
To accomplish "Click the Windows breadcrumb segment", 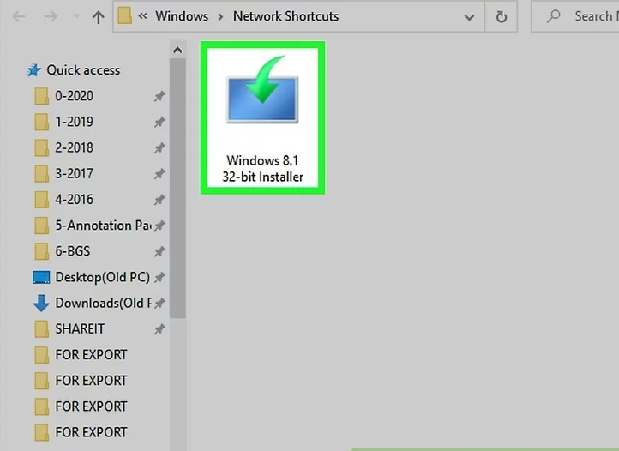I will [x=180, y=16].
